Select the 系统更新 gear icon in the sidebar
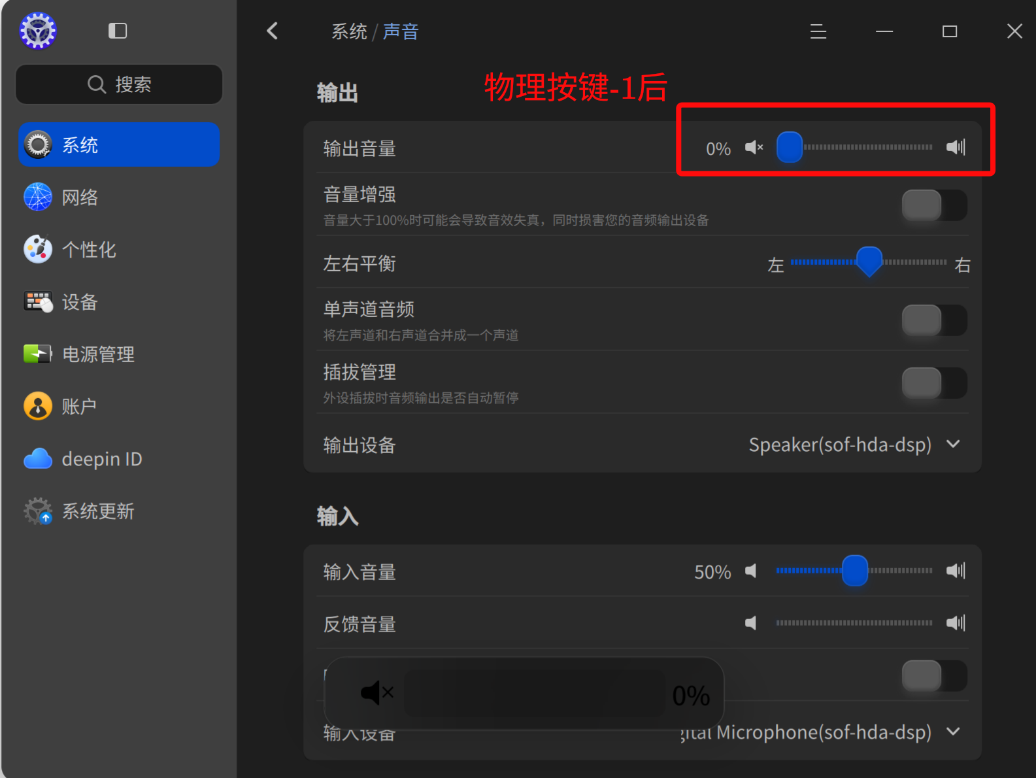The image size is (1036, 778). [38, 511]
